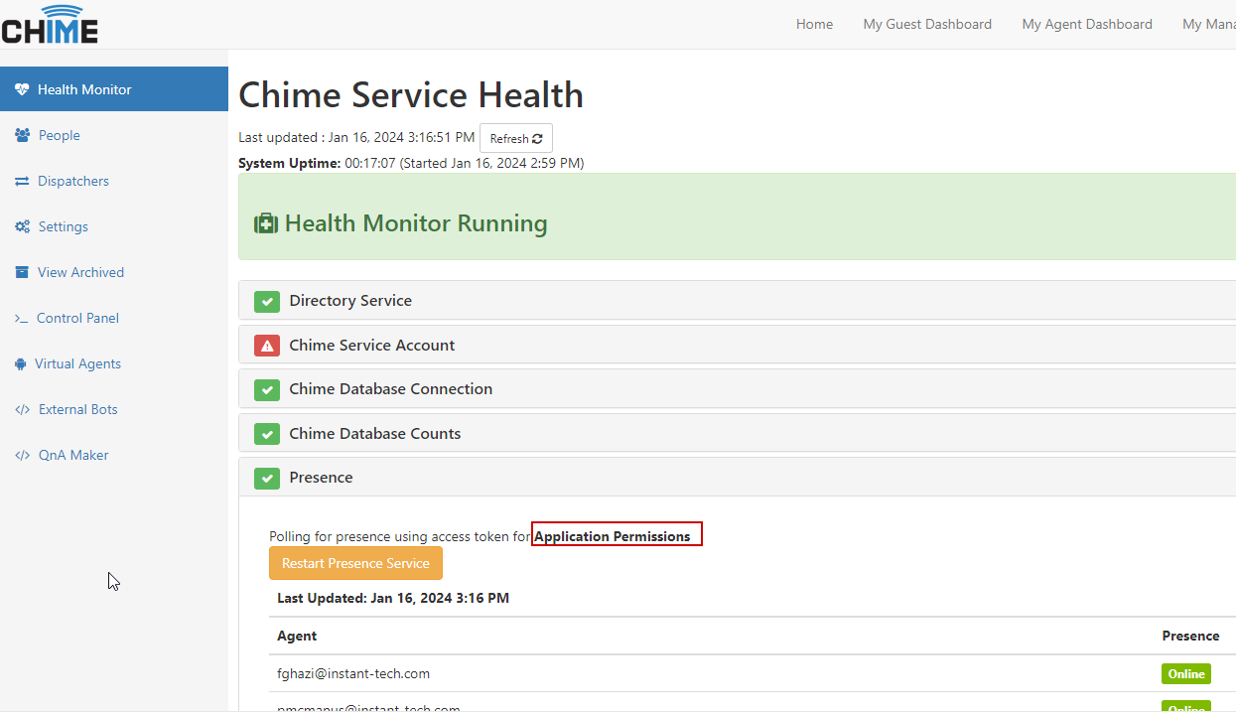This screenshot has width=1236, height=712.
Task: Click the Presence column header
Action: pyautogui.click(x=1190, y=636)
